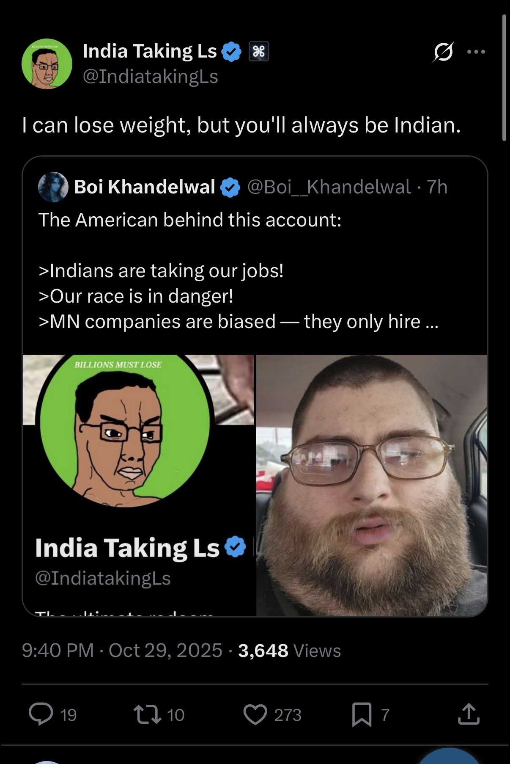
Task: Tap Boi Khandelwal's verified badge
Action: pos(230,187)
